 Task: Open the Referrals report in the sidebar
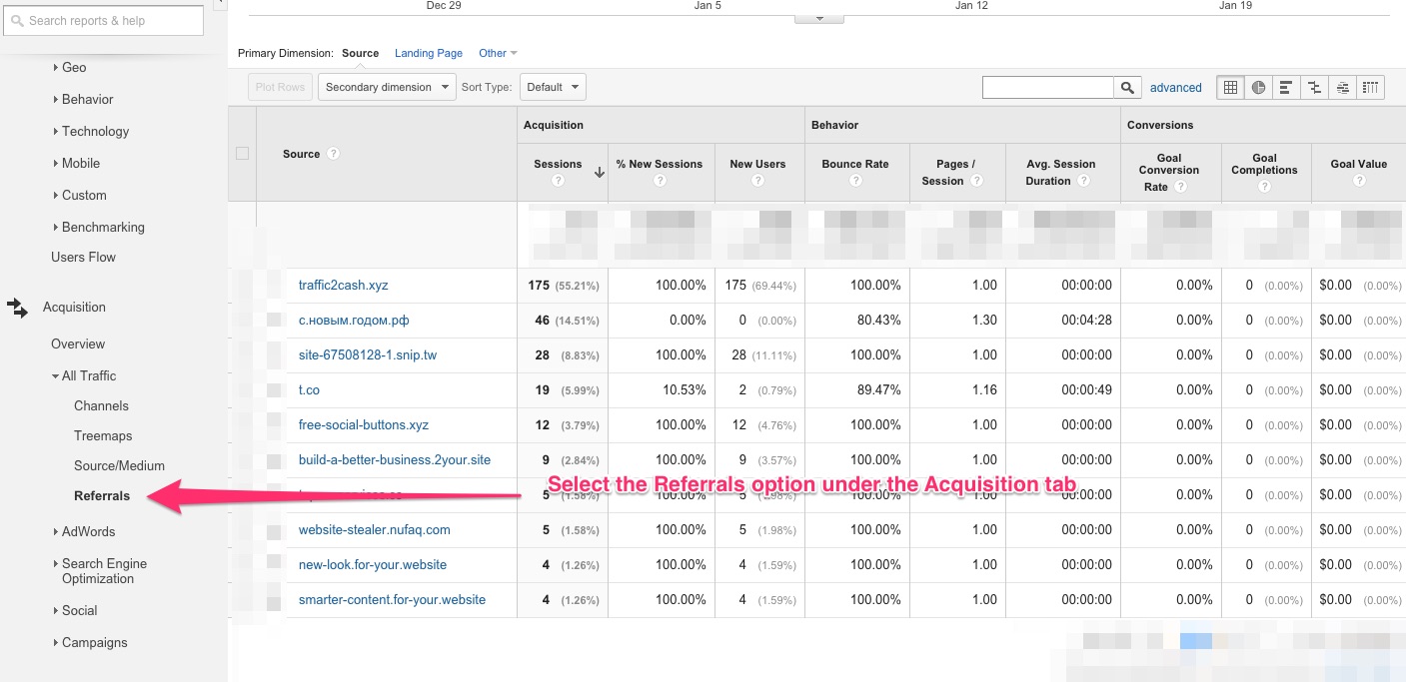102,495
